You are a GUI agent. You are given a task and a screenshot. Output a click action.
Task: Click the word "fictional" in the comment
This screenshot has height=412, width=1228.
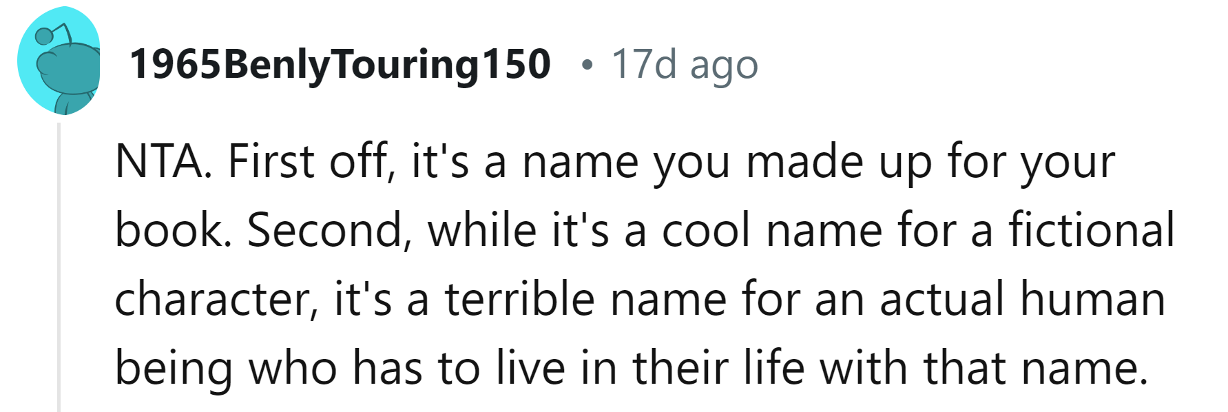point(1092,230)
